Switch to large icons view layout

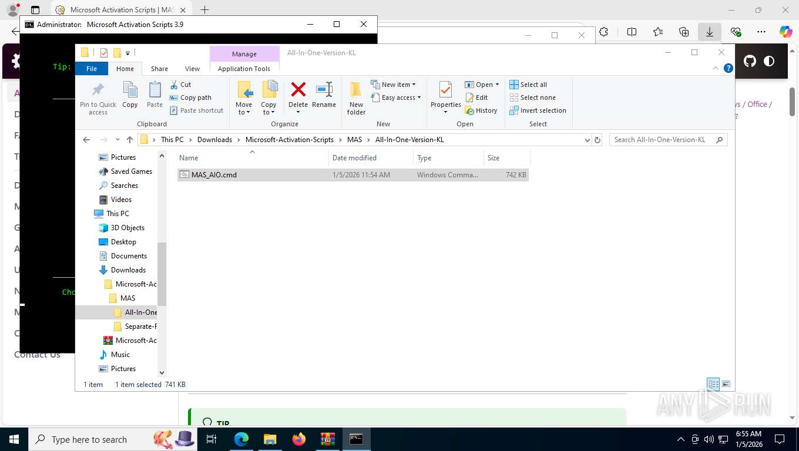pos(726,385)
